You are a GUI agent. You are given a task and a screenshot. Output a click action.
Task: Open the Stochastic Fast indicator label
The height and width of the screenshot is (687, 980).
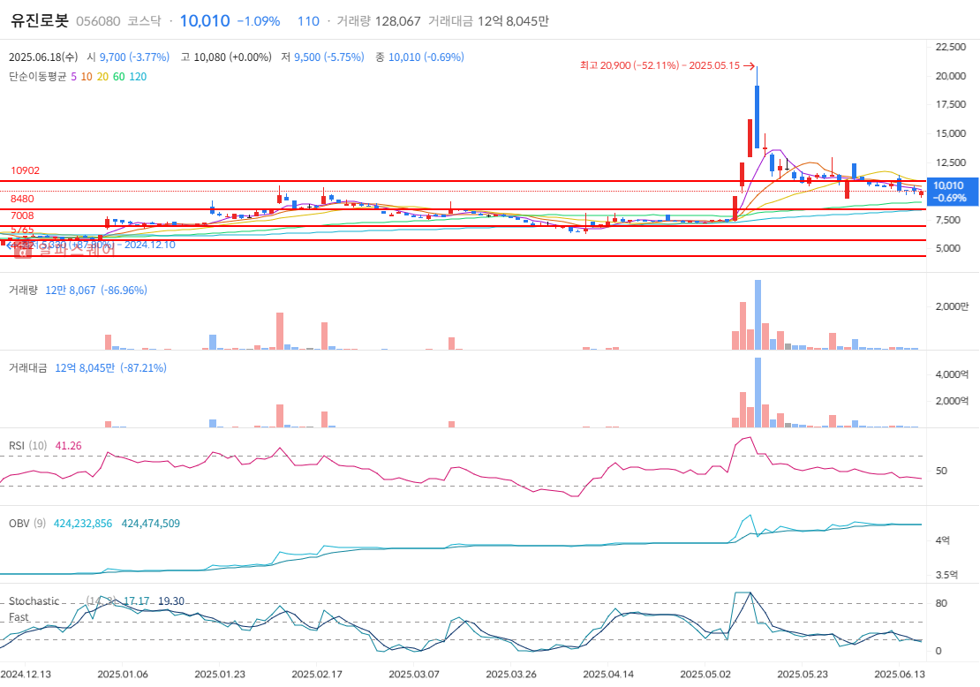pyautogui.click(x=34, y=608)
